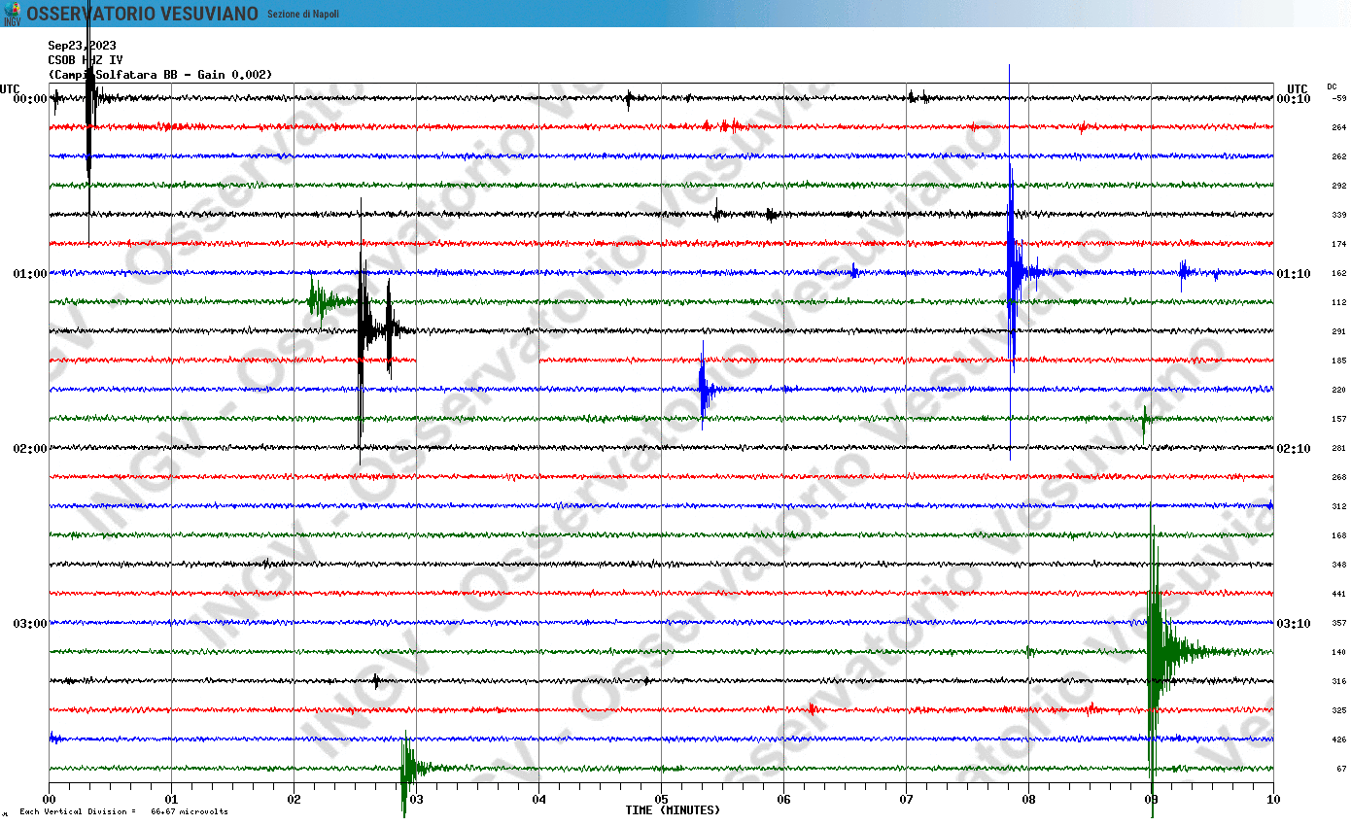Select the DC value 262

tap(1338, 156)
